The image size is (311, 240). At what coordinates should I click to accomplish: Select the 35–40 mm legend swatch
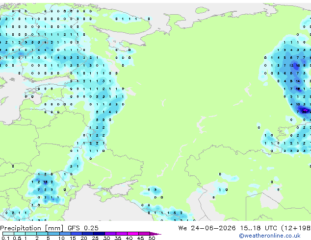point(121,234)
